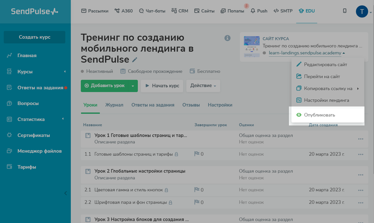Open three-dots menu for lesson 1.1
The width and height of the screenshot is (374, 223).
[360, 154]
